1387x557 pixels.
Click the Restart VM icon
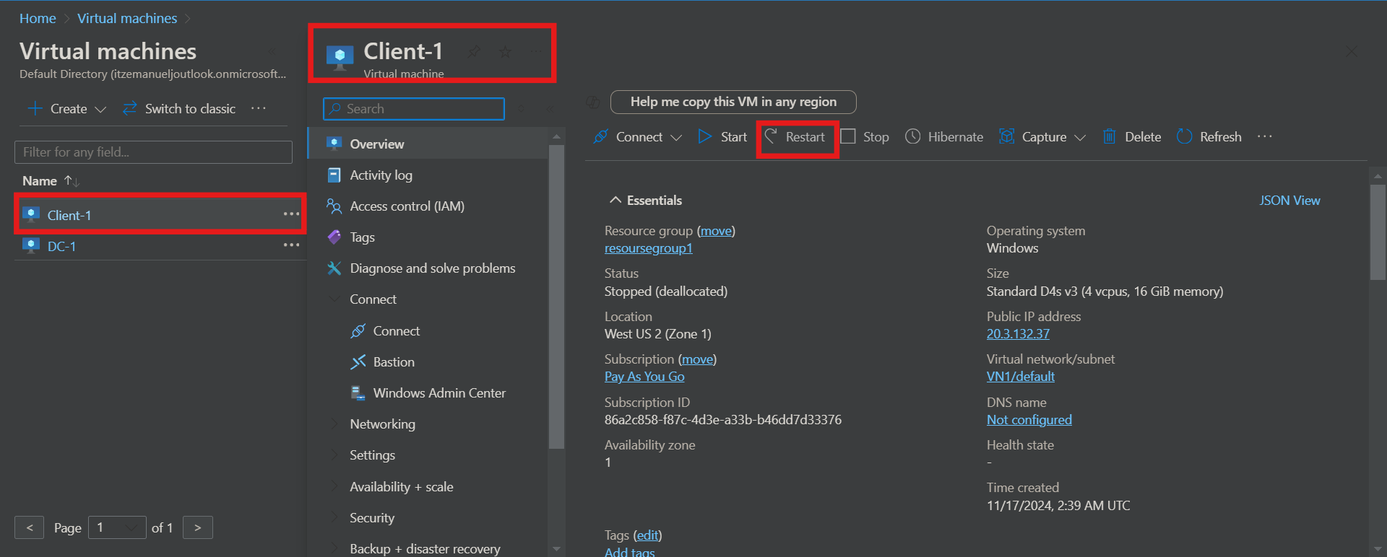[x=771, y=136]
